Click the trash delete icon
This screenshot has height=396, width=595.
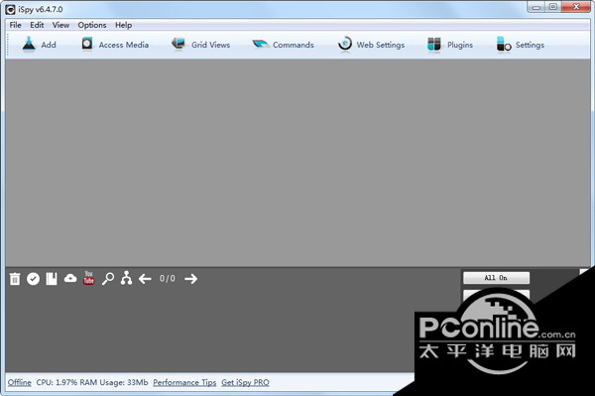15,279
